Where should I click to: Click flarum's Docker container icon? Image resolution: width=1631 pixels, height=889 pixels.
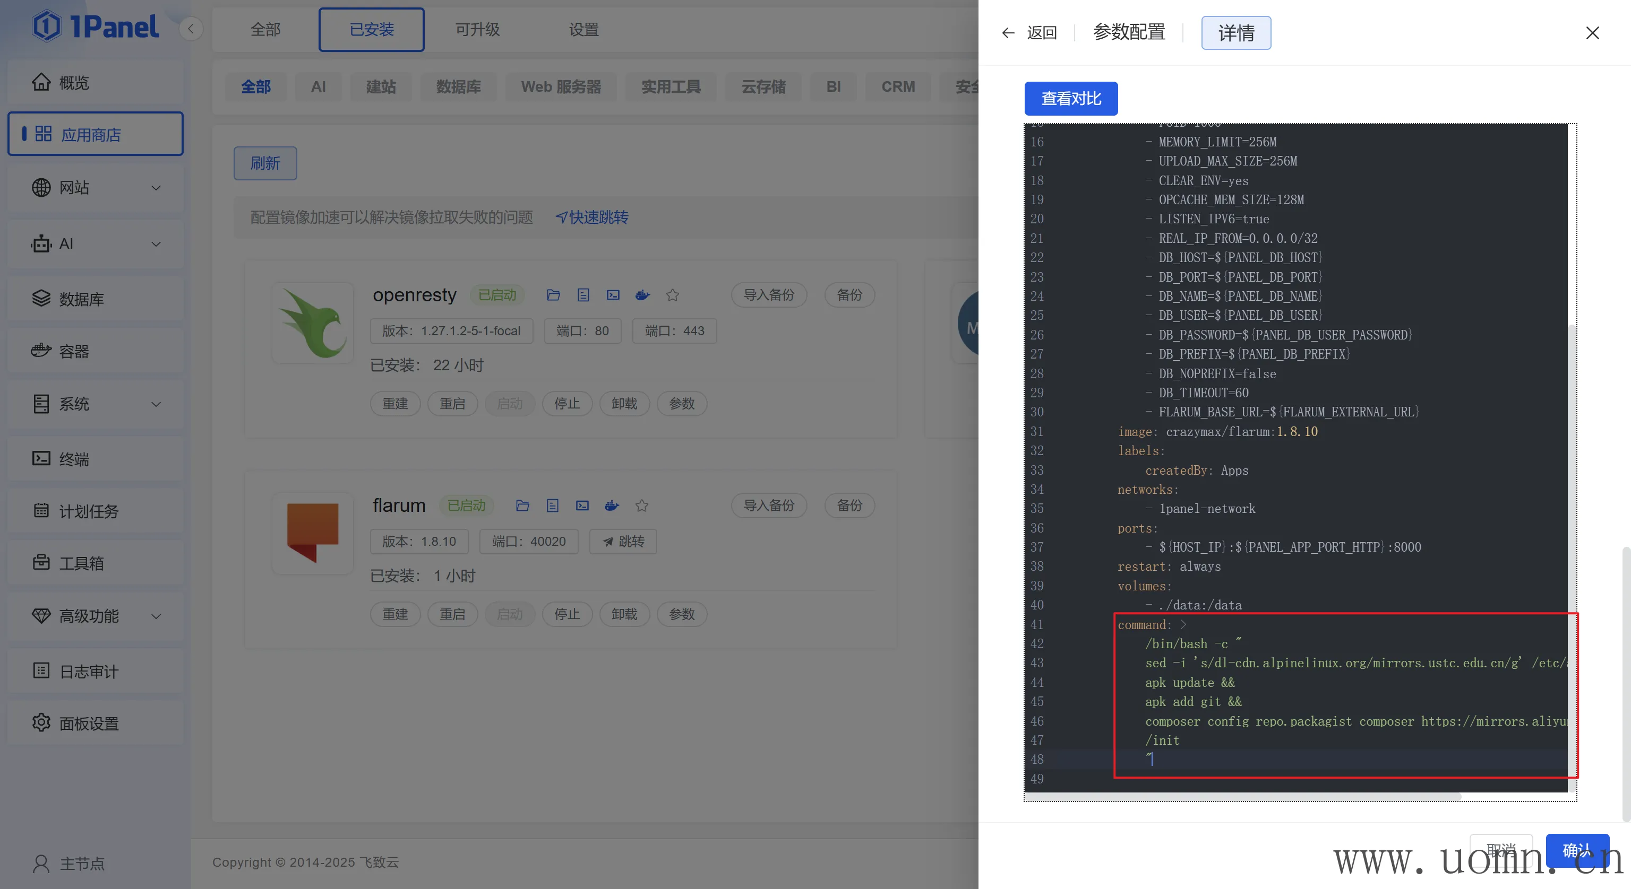tap(612, 505)
